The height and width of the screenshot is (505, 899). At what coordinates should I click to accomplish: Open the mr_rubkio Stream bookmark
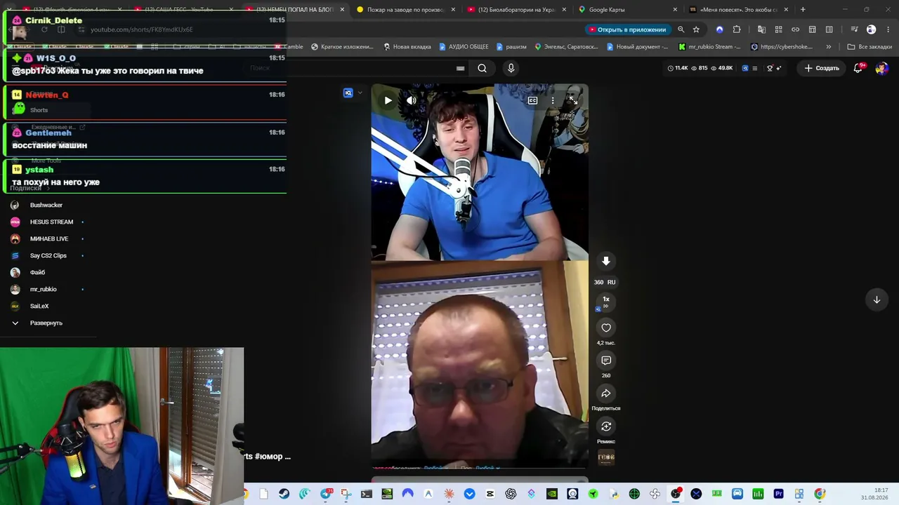pos(709,47)
